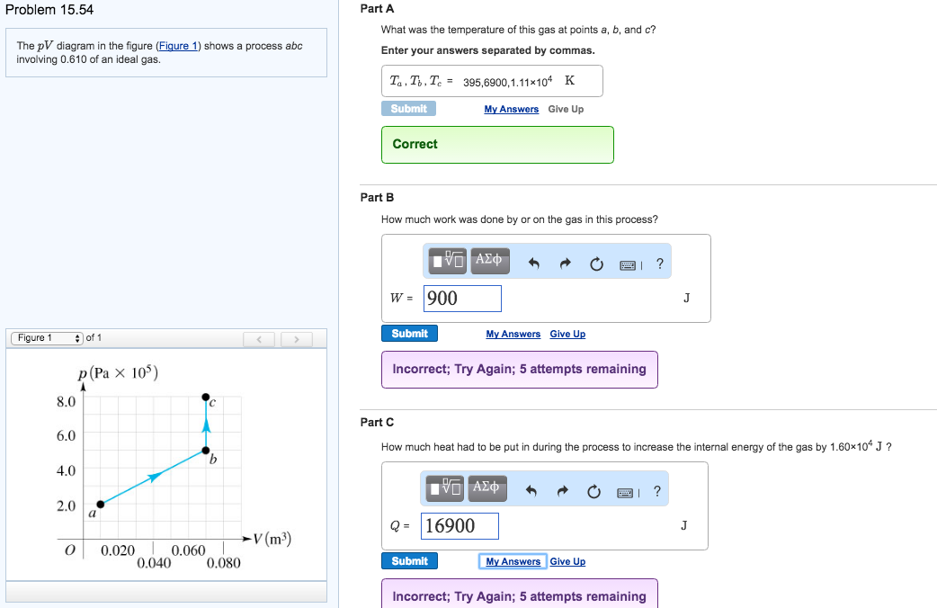Viewport: 937px width, 608px height.
Task: Open the keyboard shortcuts icon in Part C
Action: tap(627, 489)
